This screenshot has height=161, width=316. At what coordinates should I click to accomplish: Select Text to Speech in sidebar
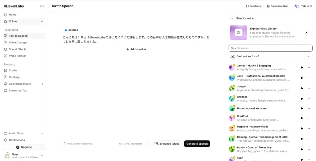[24, 36]
